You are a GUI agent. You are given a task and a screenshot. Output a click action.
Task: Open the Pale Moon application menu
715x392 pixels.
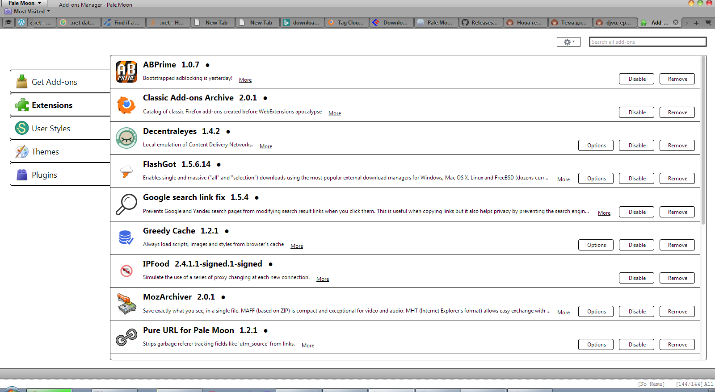coord(24,3)
